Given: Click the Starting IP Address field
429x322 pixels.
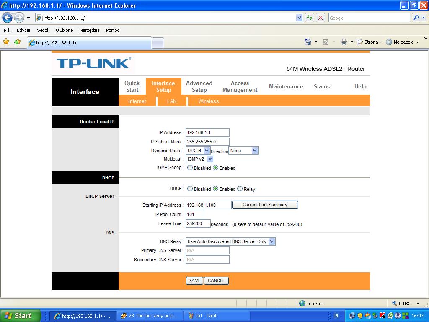Looking at the screenshot, I should tap(209, 205).
